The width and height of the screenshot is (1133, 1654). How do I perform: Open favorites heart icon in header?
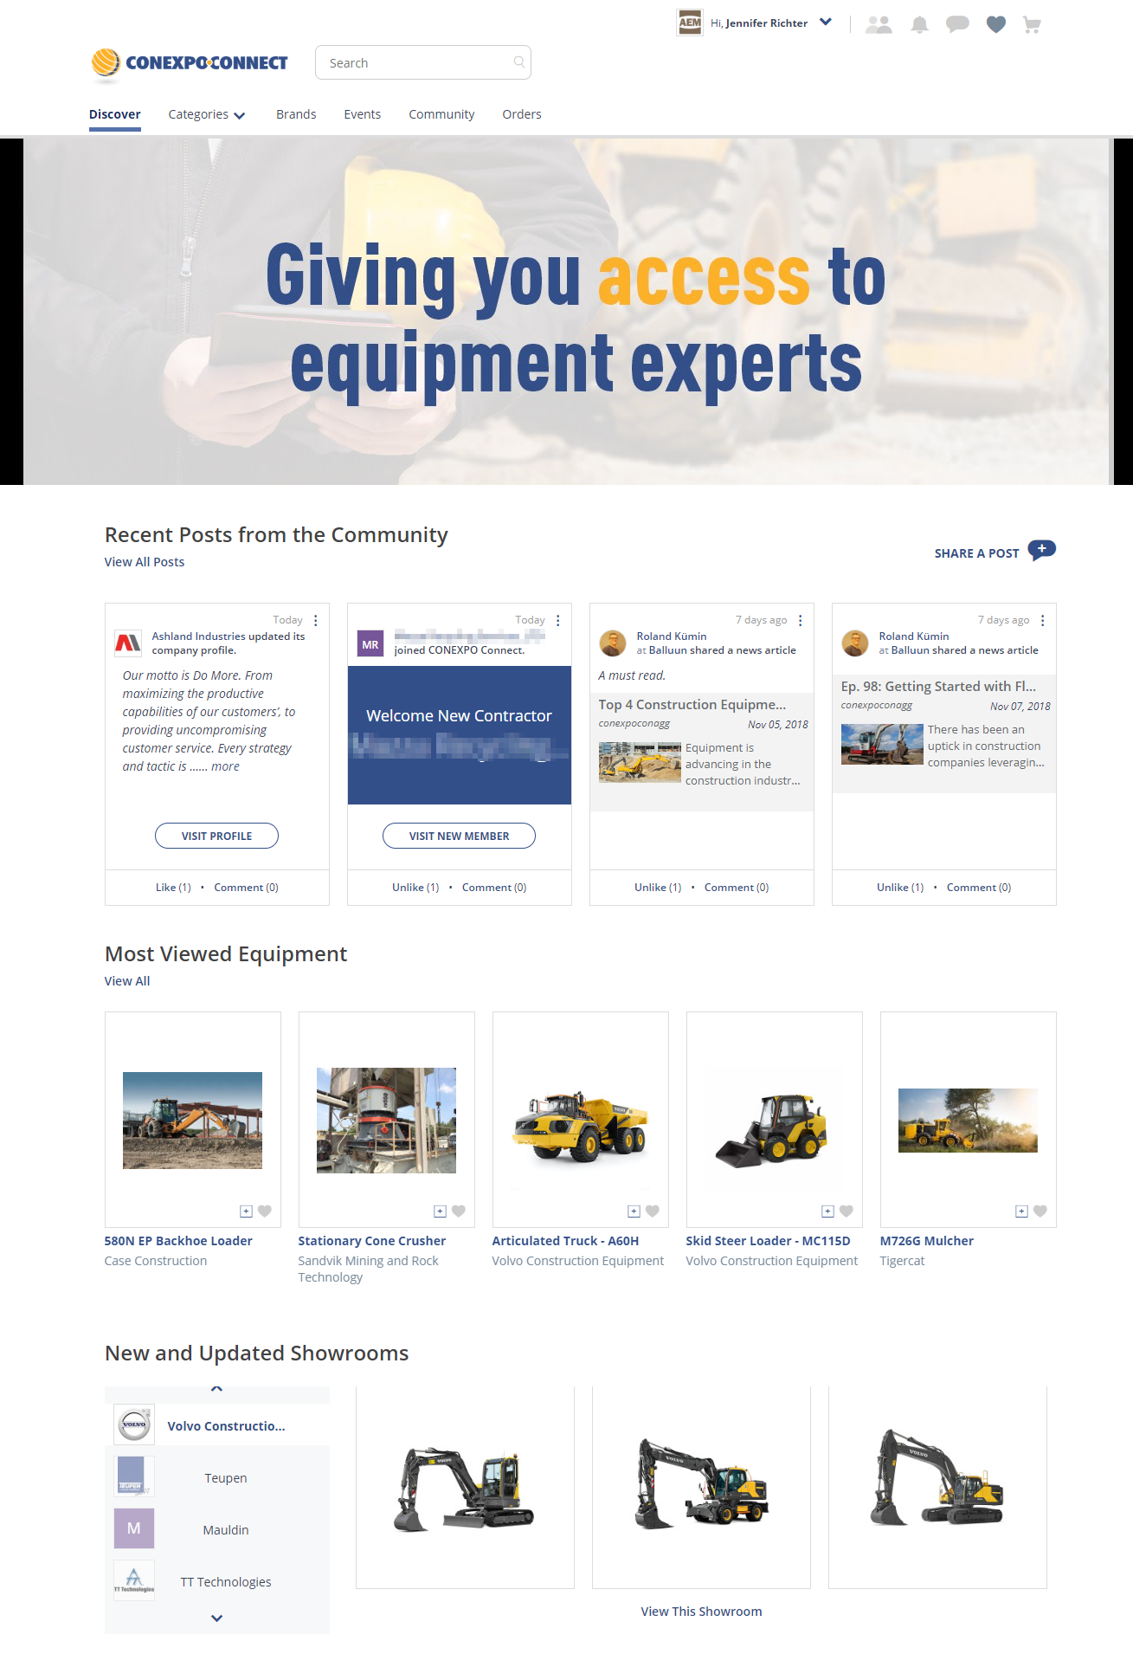click(995, 25)
